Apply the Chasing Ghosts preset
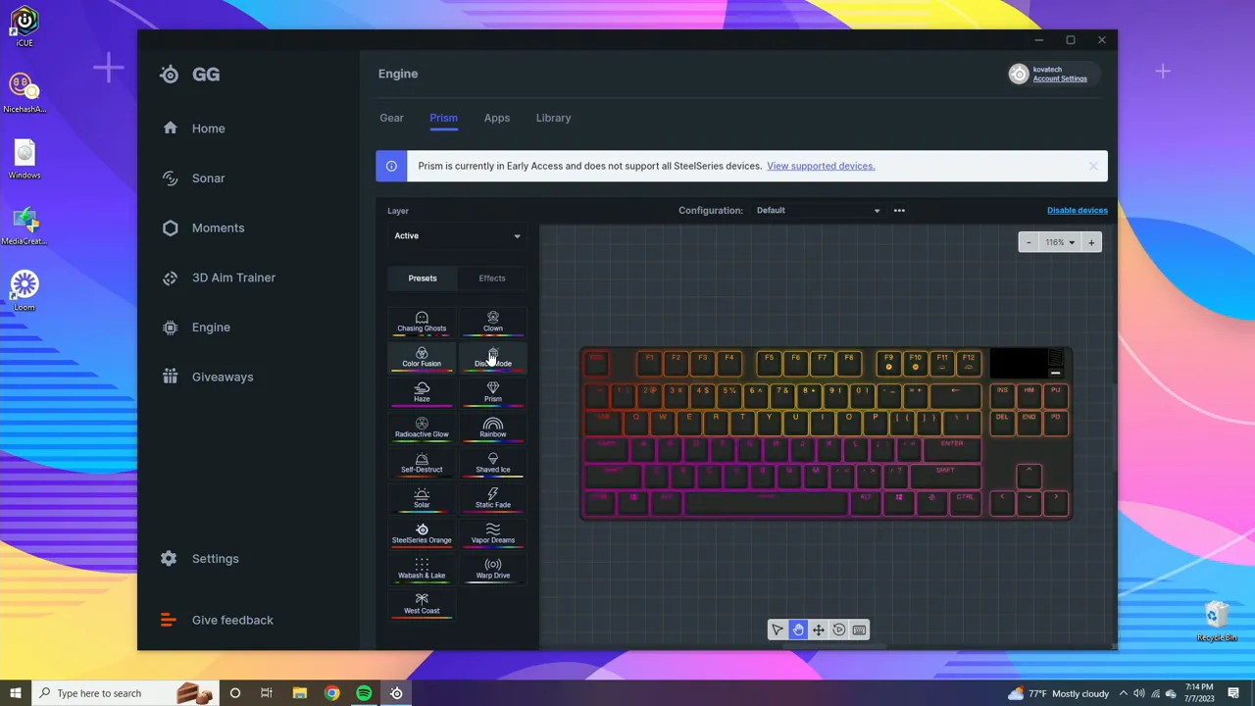 click(422, 323)
